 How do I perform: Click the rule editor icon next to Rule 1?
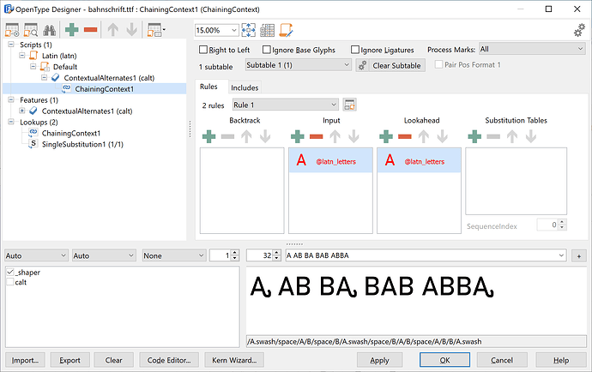tap(349, 105)
